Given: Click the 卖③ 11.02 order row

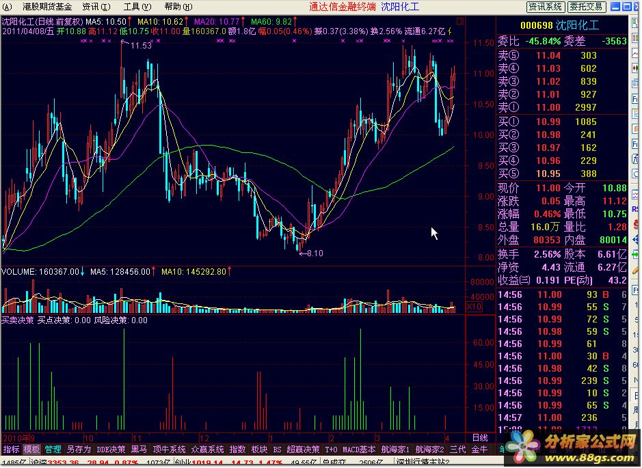Looking at the screenshot, I should point(562,81).
